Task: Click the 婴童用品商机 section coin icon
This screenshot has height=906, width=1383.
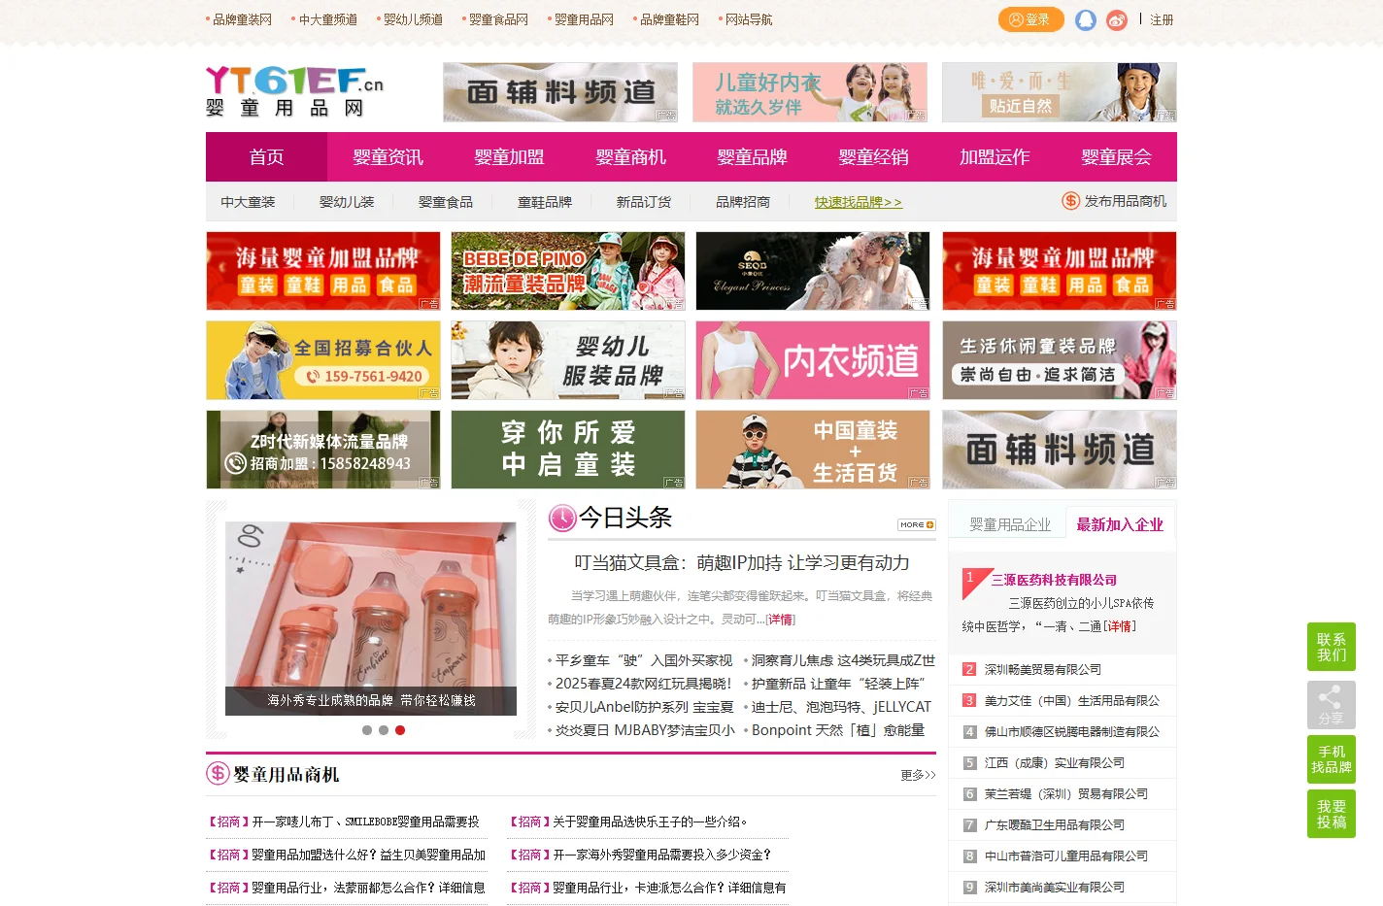Action: pos(218,774)
